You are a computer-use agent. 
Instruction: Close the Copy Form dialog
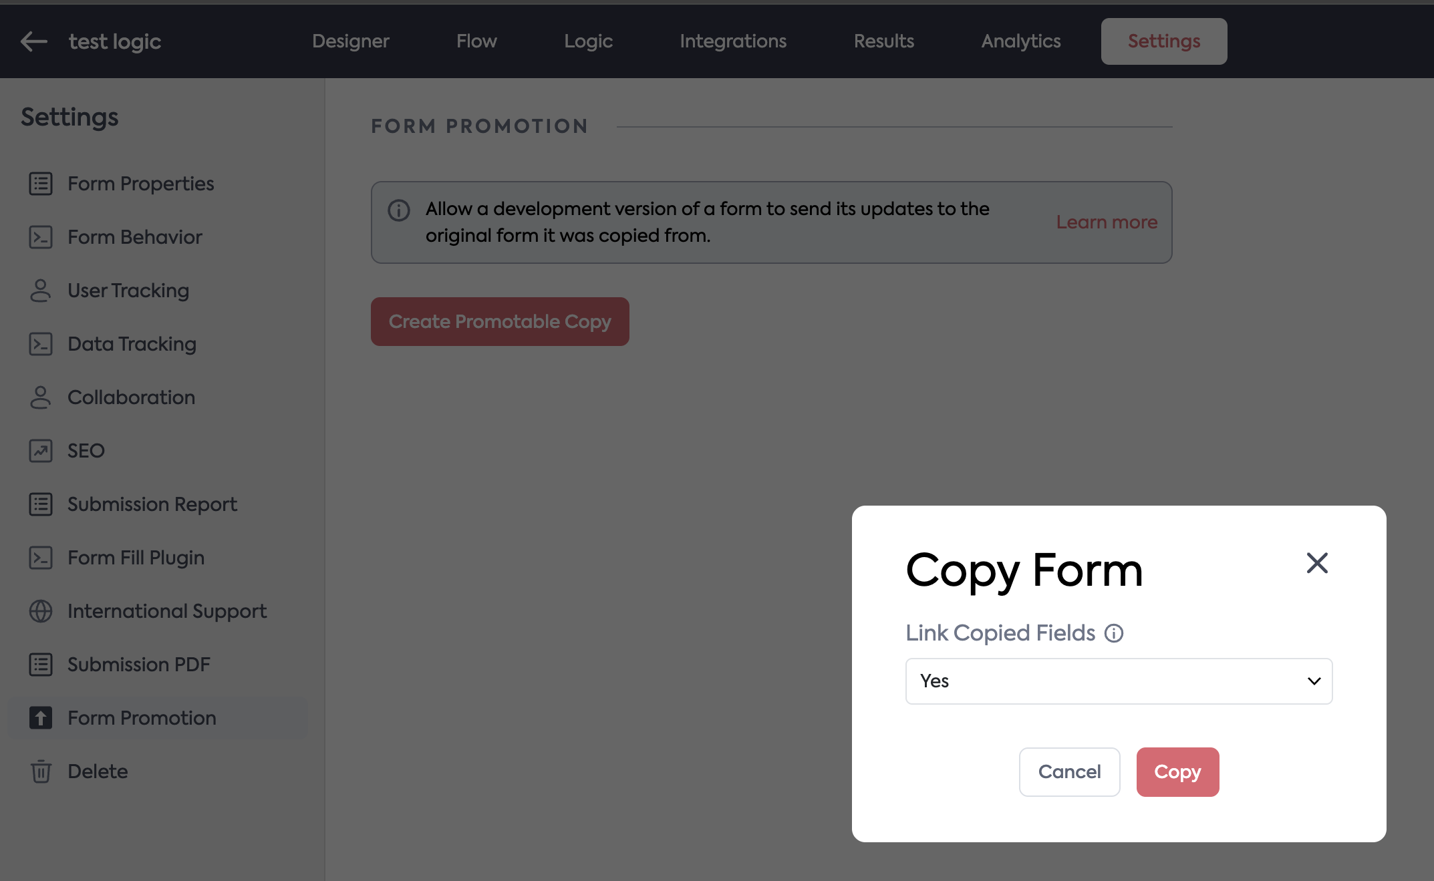[1317, 563]
